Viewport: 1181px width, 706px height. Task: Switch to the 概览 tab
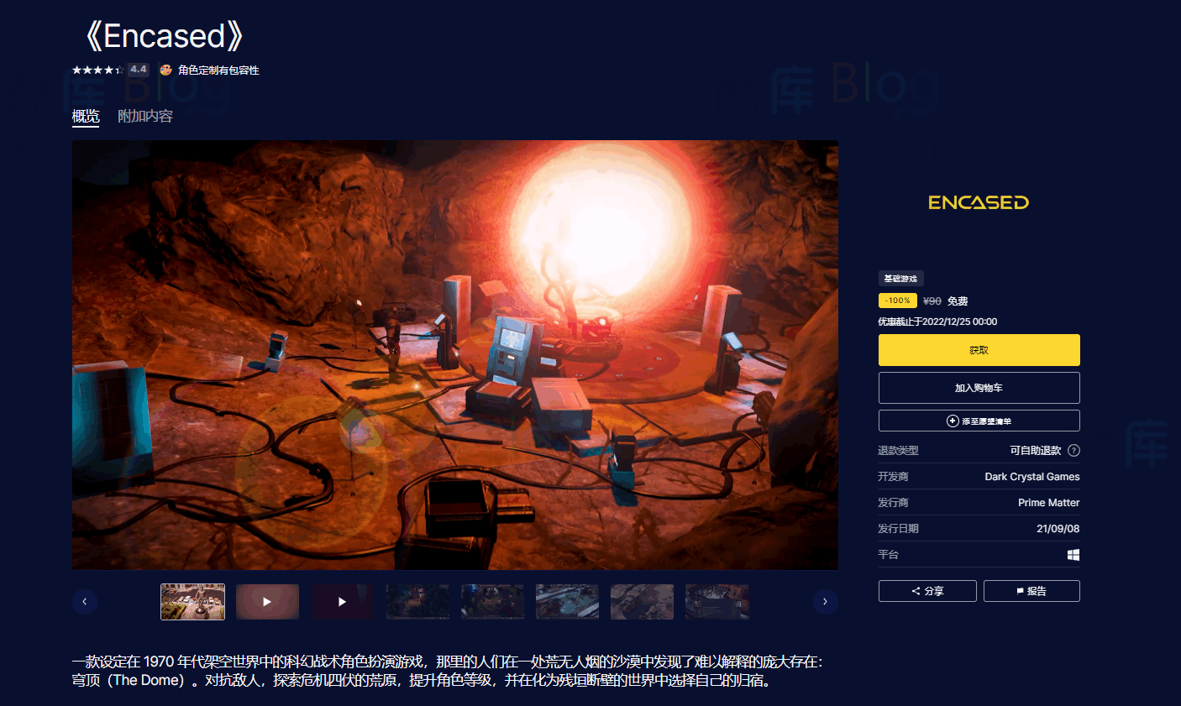point(86,117)
